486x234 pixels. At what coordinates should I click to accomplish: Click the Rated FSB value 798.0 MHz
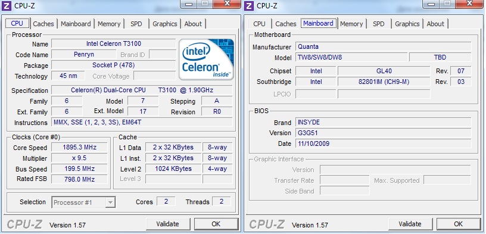[79, 179]
